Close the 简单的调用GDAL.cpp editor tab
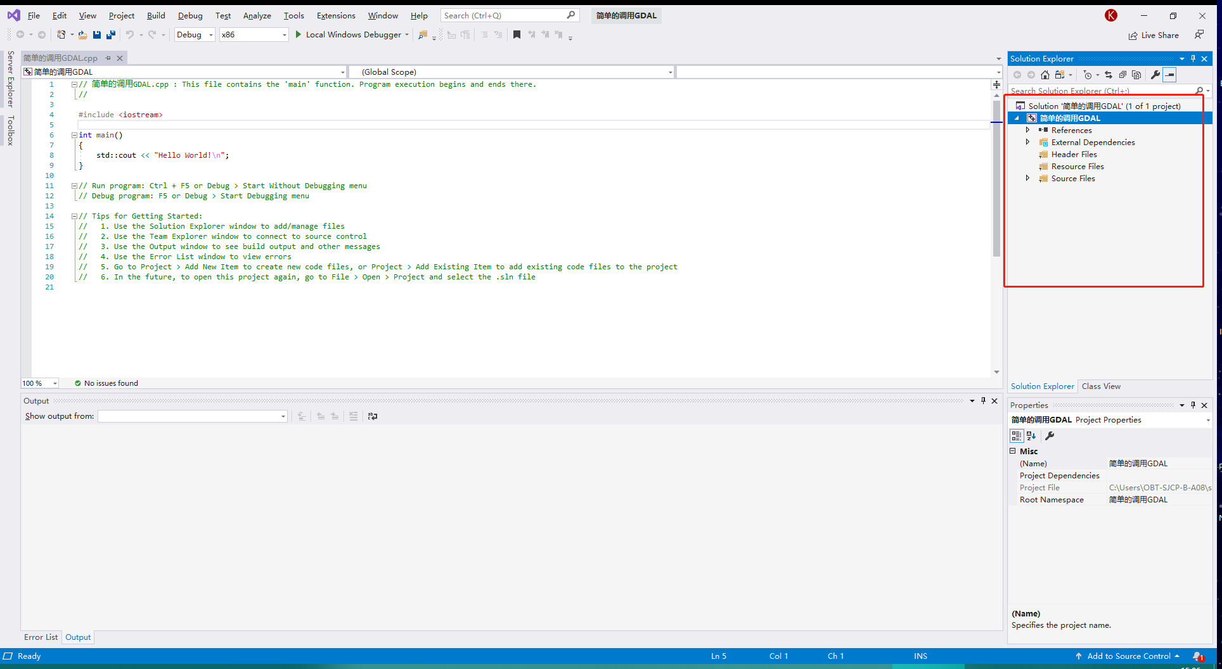This screenshot has width=1222, height=669. (x=120, y=58)
